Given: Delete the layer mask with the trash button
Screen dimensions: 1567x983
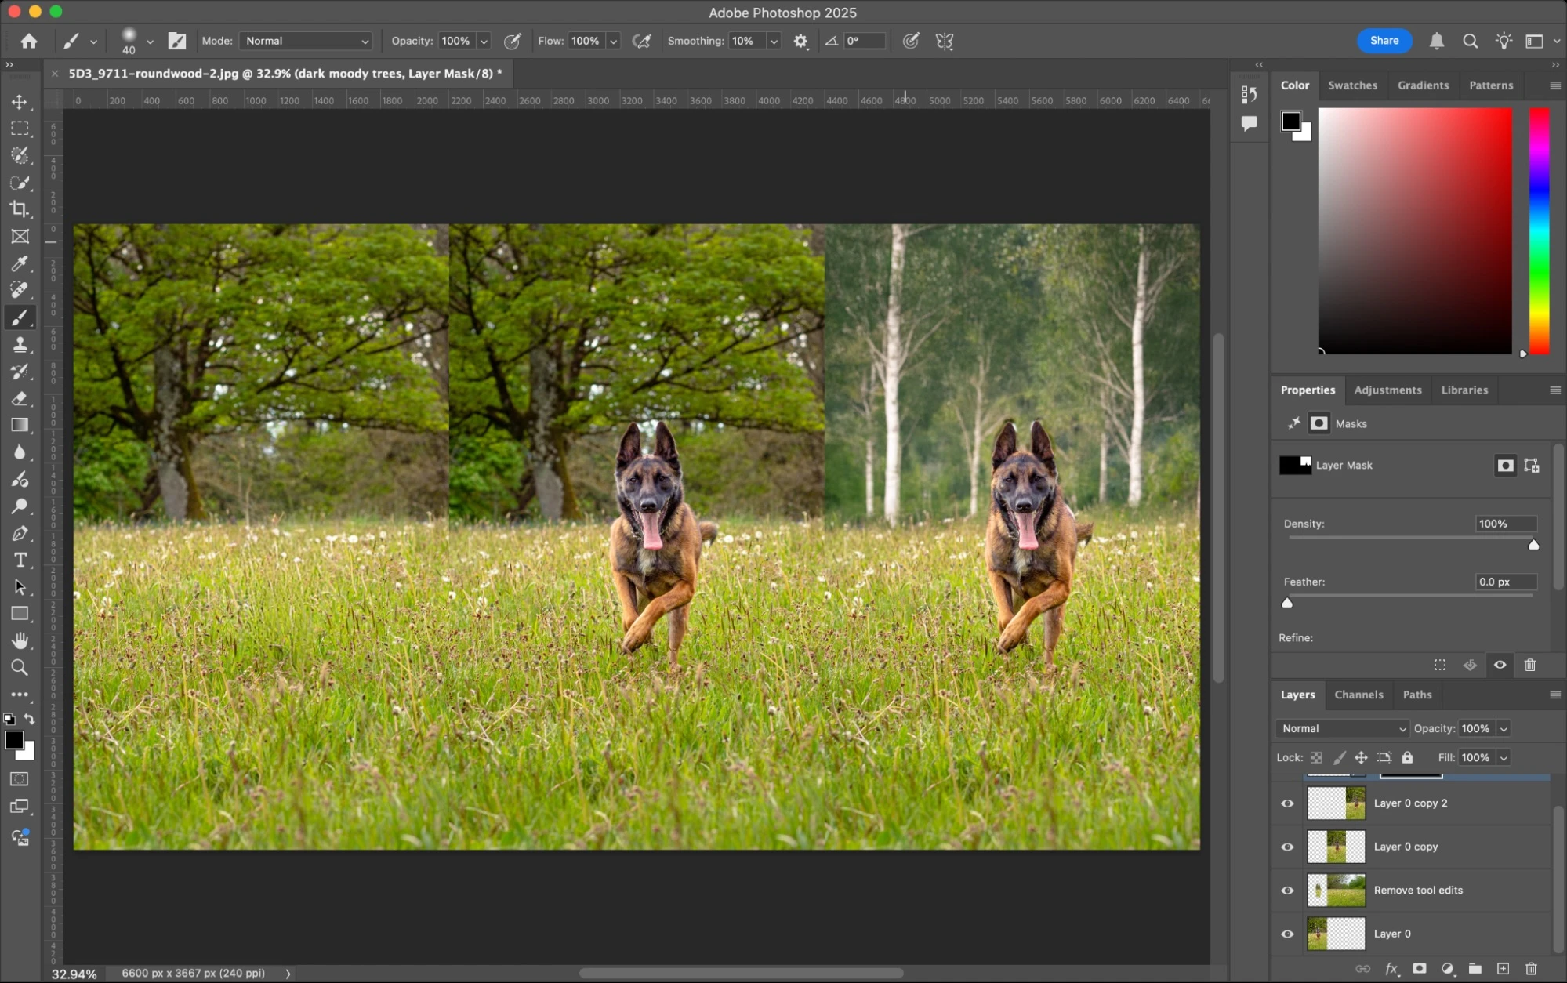Looking at the screenshot, I should [1530, 665].
